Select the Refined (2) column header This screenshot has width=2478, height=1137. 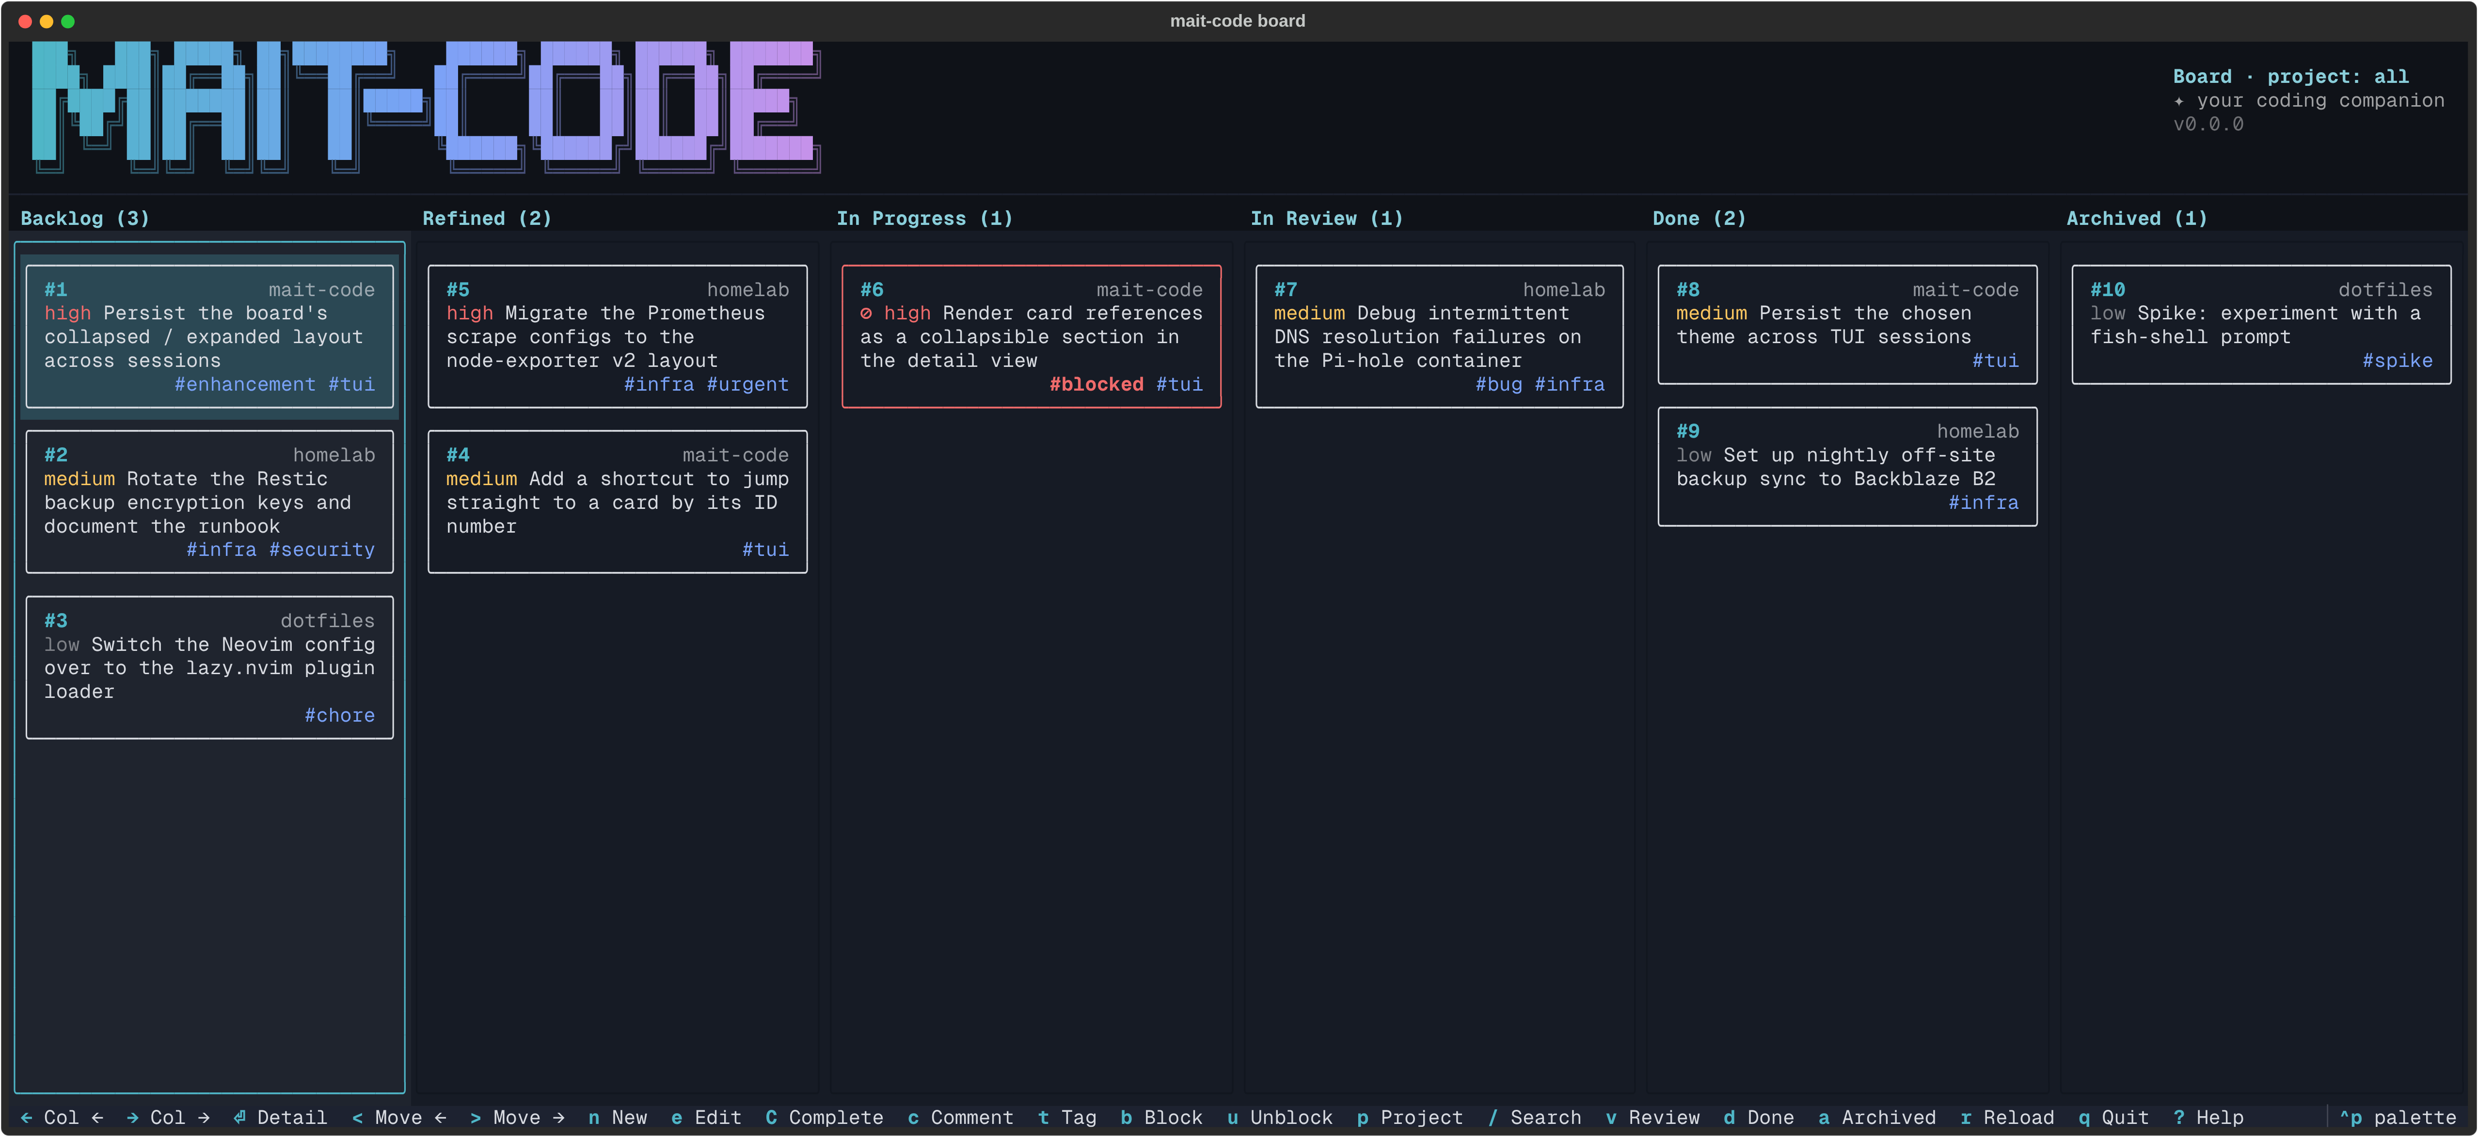click(487, 219)
